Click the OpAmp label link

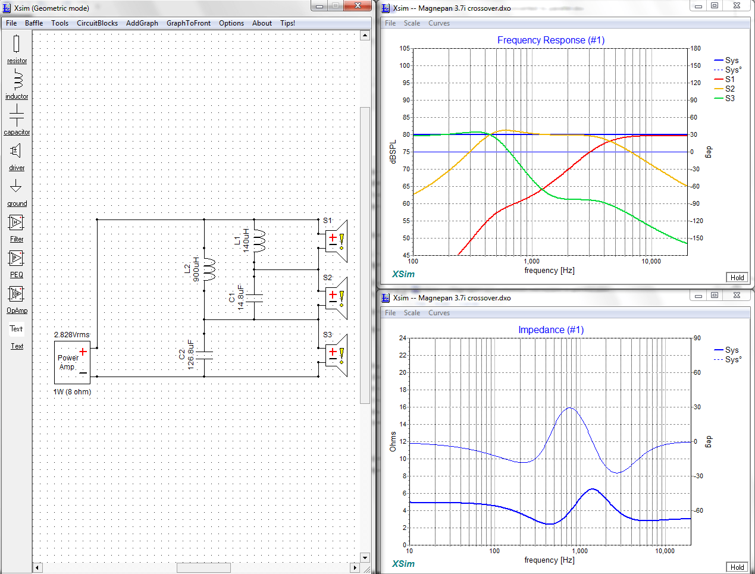pyautogui.click(x=17, y=310)
